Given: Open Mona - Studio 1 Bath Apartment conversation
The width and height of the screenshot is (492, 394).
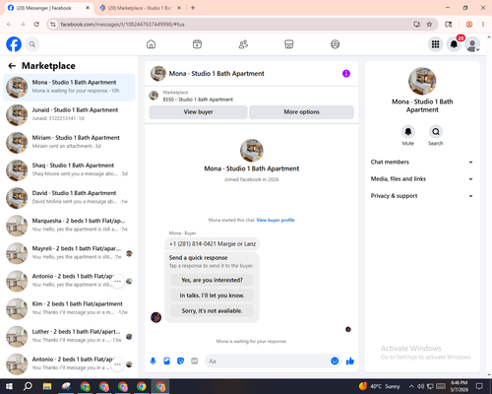Looking at the screenshot, I should (x=69, y=87).
